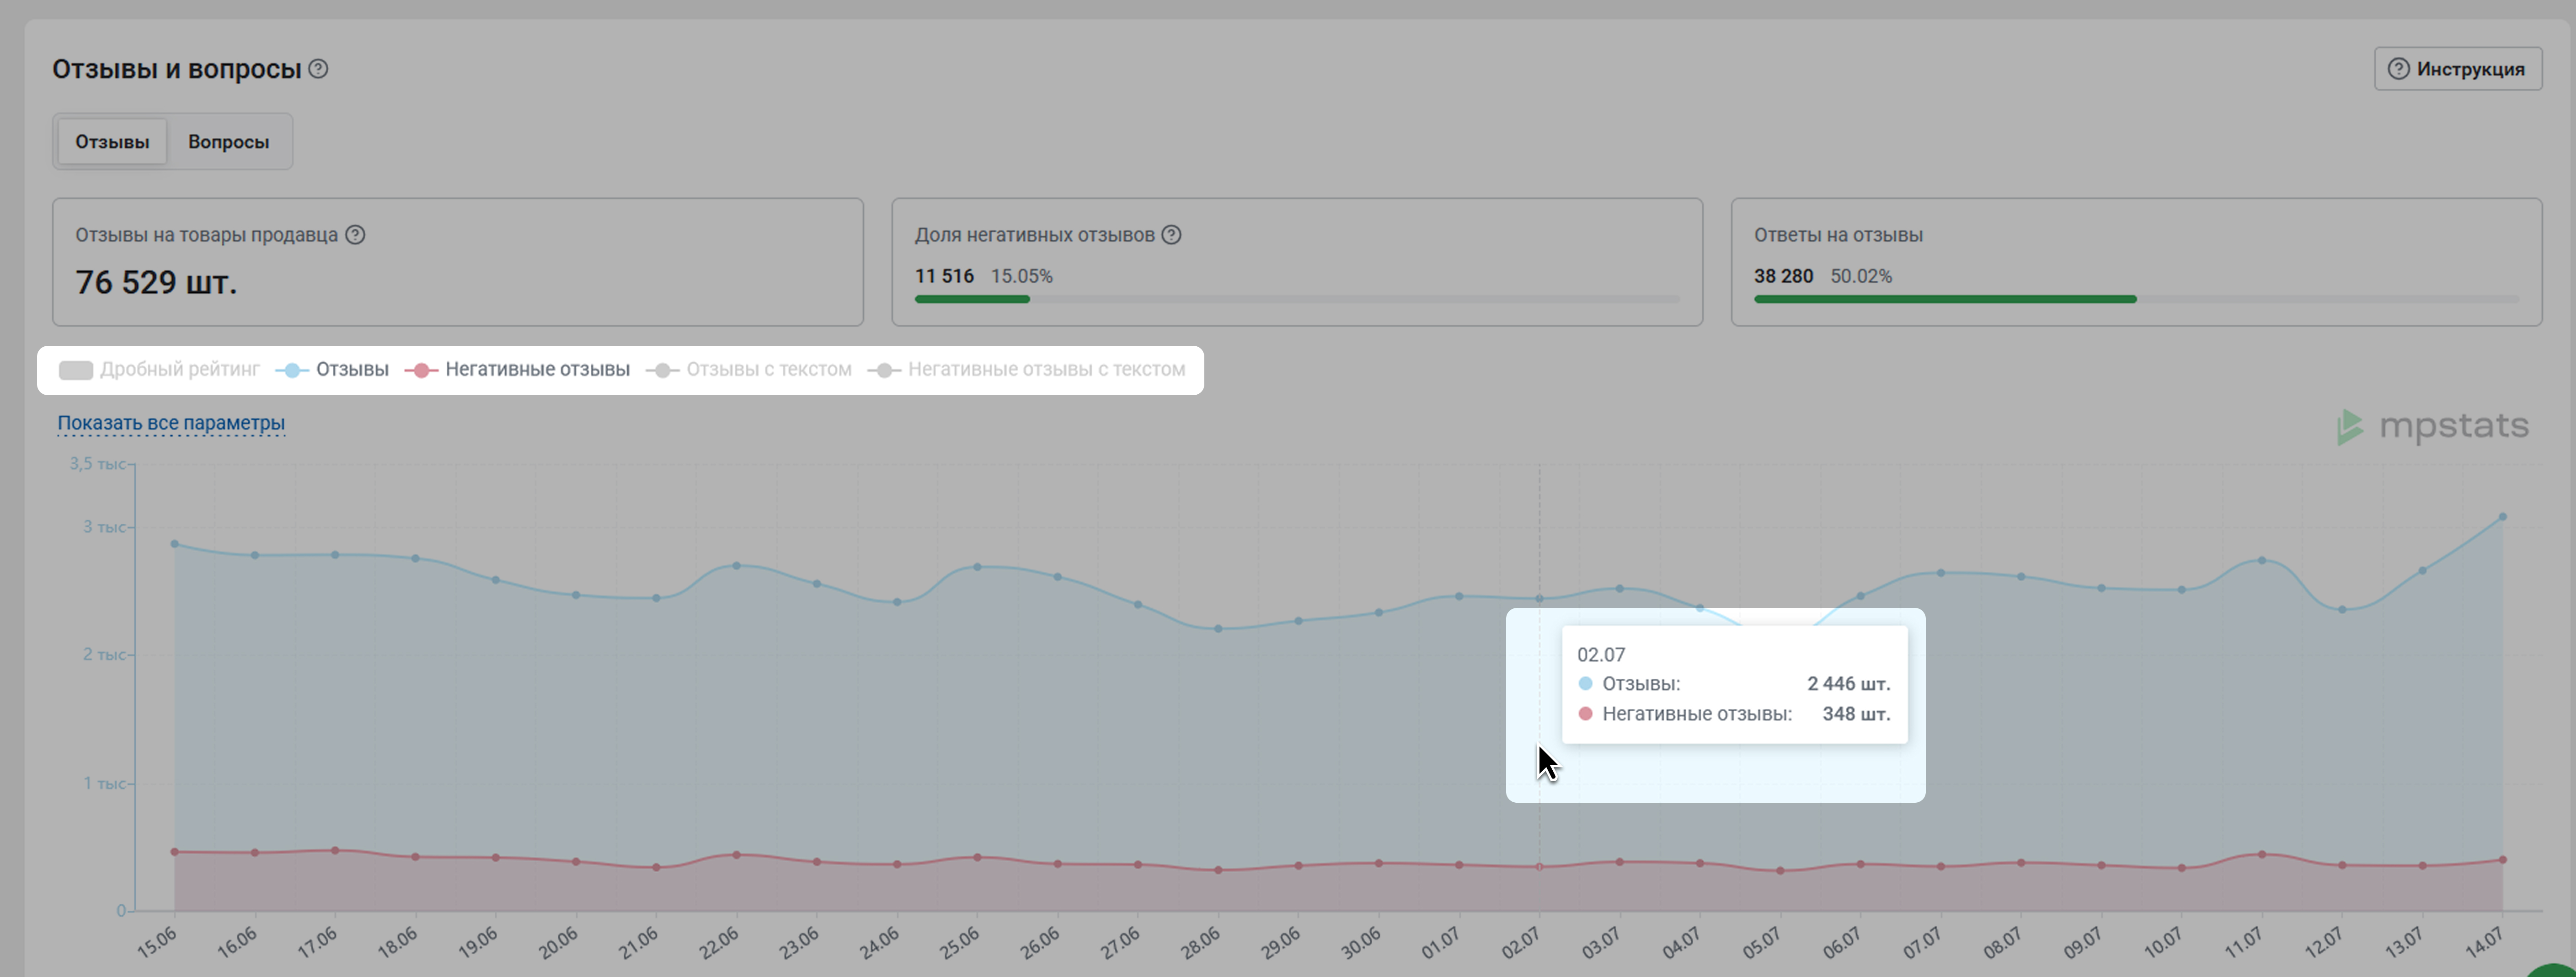This screenshot has width=2576, height=977.
Task: Click the 76 529 шт. total value
Action: pos(157,283)
